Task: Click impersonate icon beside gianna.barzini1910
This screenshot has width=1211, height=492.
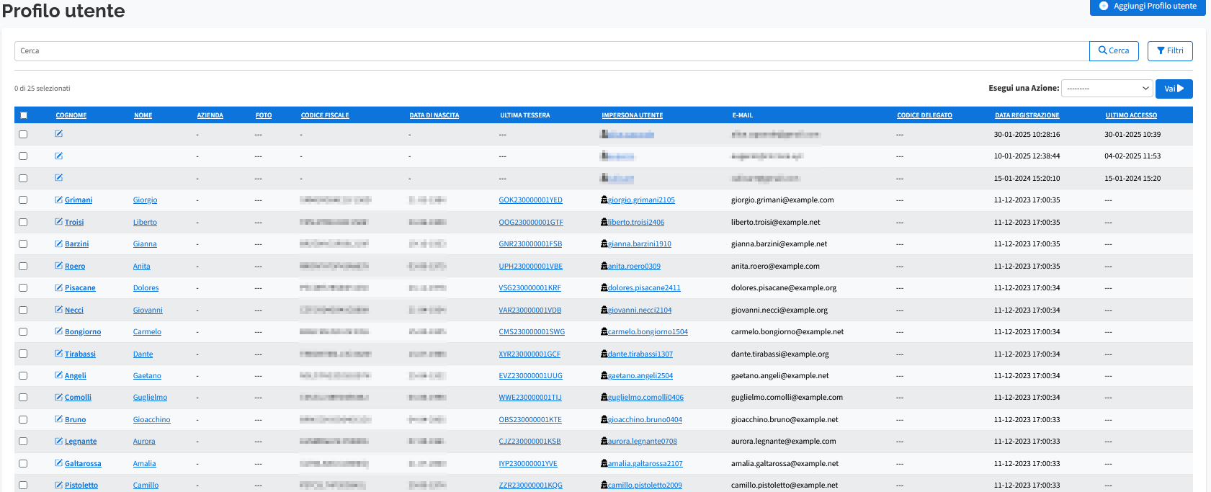Action: tap(604, 243)
